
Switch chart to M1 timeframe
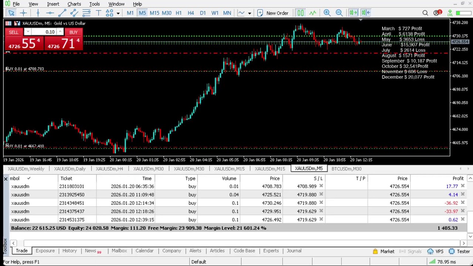point(130,13)
